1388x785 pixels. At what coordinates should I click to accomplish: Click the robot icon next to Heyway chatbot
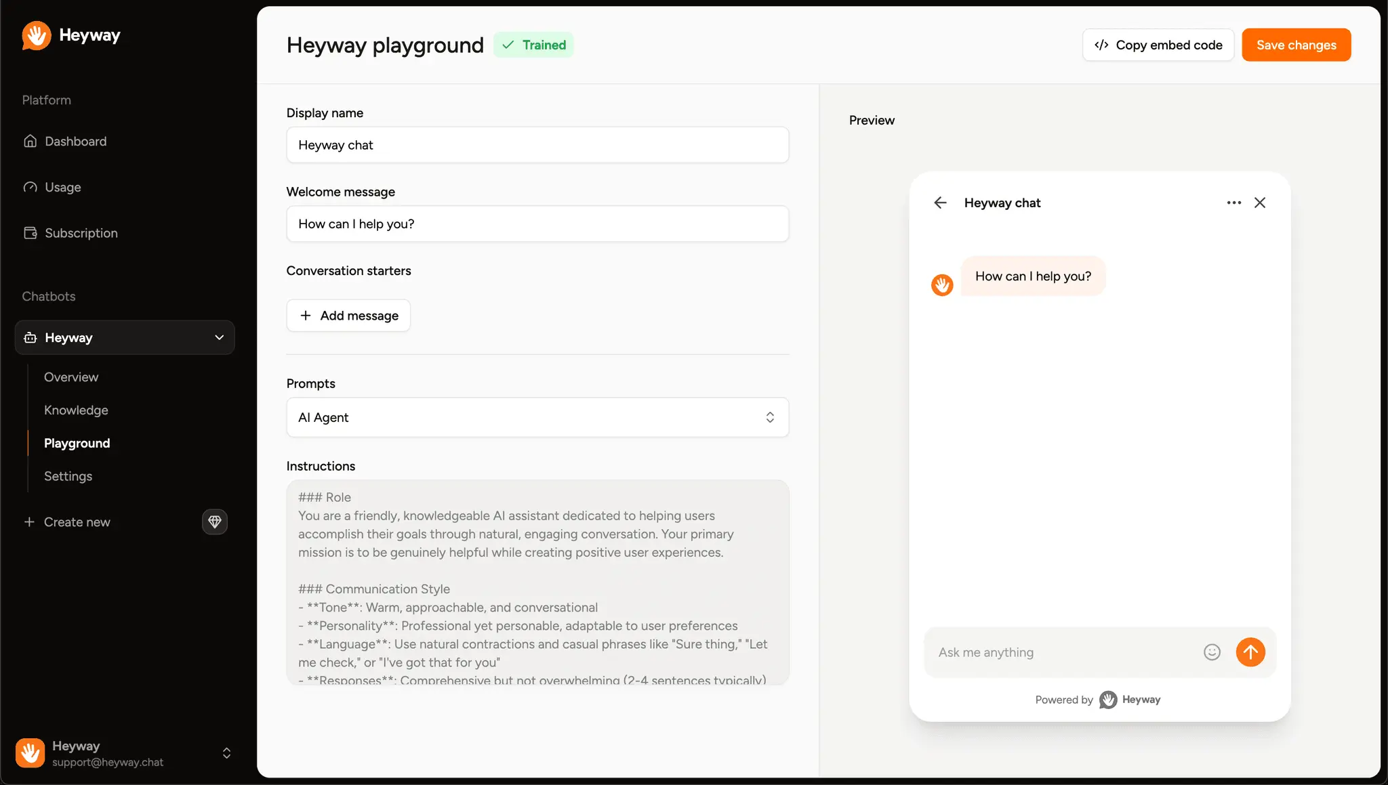coord(30,337)
